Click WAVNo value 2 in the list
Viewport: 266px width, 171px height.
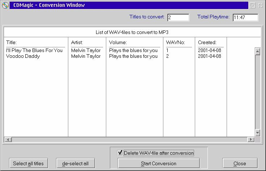click(167, 56)
